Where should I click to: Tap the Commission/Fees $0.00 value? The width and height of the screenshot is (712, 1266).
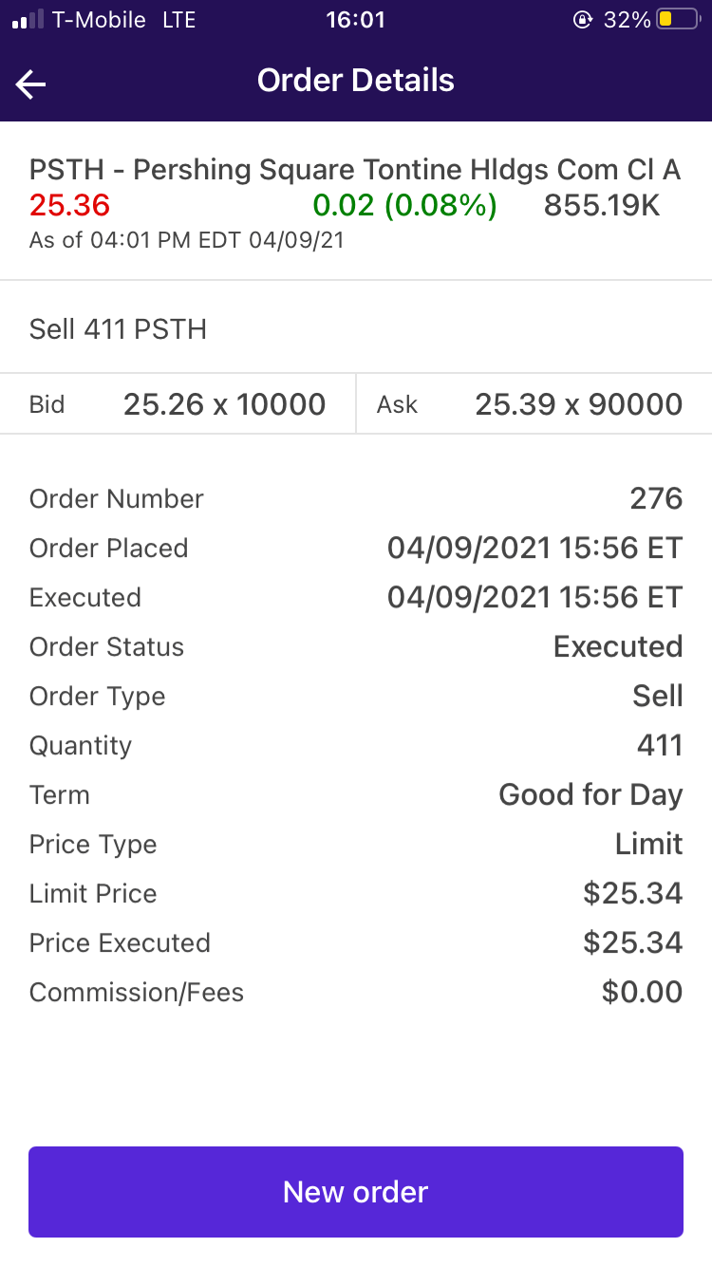point(642,993)
